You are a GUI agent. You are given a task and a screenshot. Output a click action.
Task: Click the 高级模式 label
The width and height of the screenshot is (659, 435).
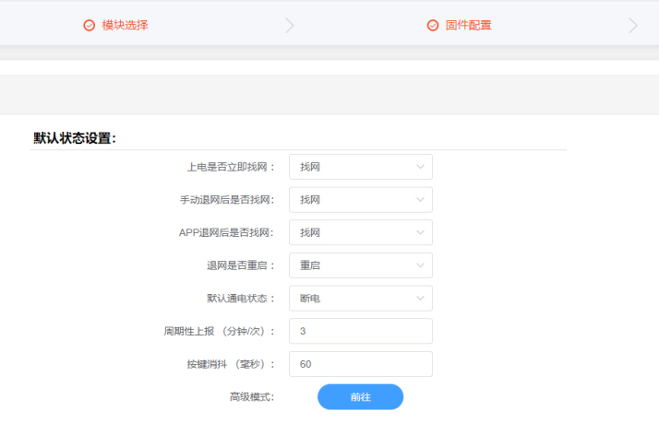point(251,397)
